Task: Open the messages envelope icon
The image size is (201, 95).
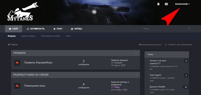Action: (166, 4)
